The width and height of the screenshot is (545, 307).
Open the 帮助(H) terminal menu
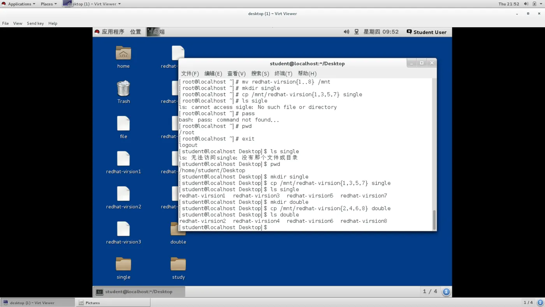point(307,74)
